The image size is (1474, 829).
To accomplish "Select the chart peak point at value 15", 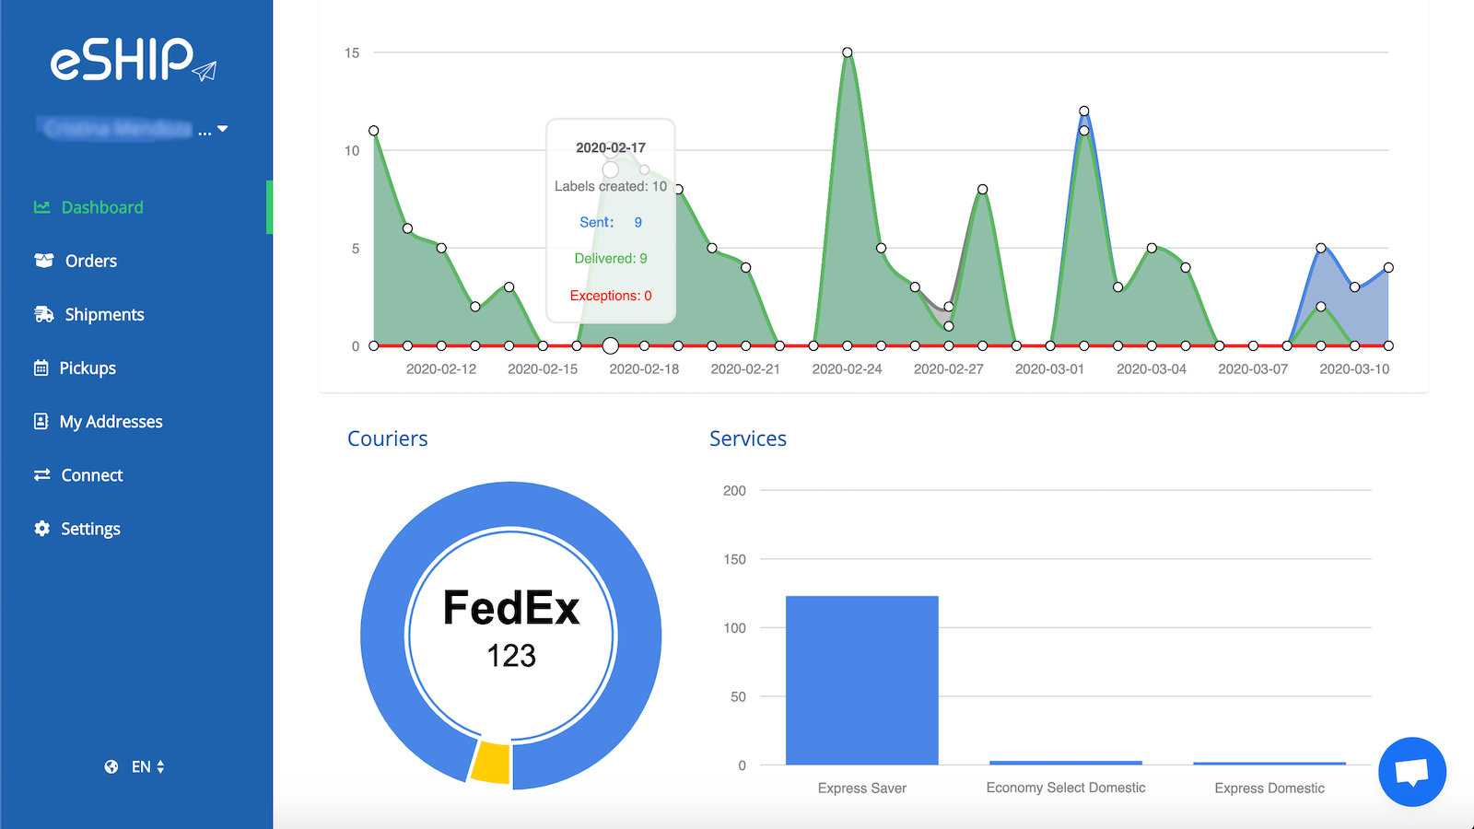I will pos(848,53).
